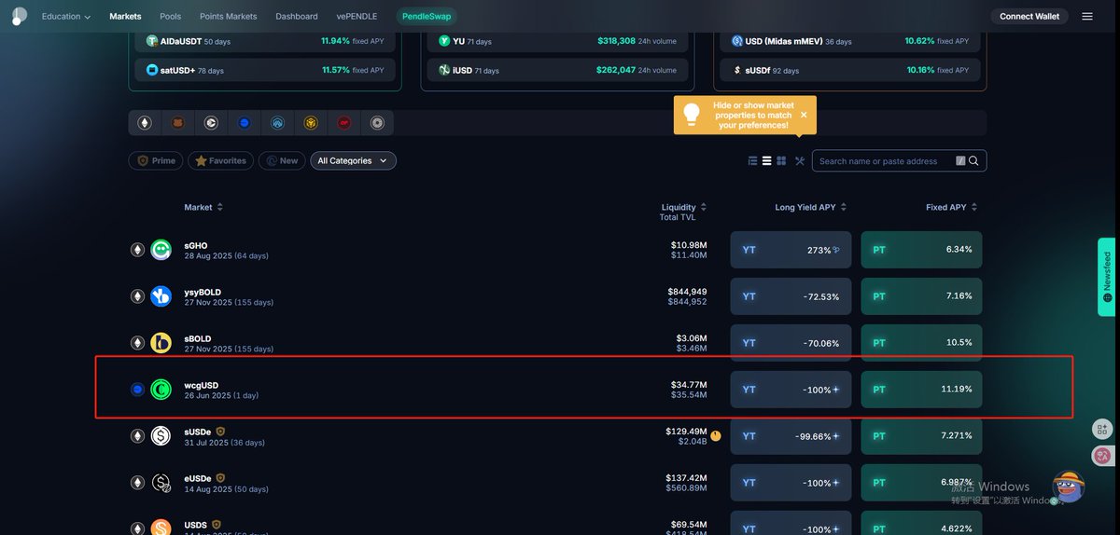Screen dimensions: 1120x535
Task: Click the ysyBOLD PT 7.16% button
Action: (x=921, y=296)
